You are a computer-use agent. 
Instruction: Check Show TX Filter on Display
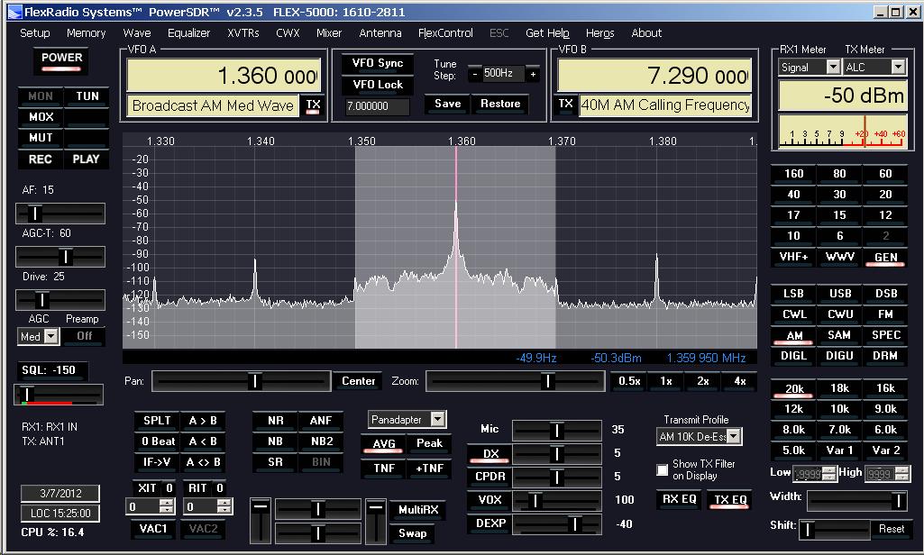663,470
